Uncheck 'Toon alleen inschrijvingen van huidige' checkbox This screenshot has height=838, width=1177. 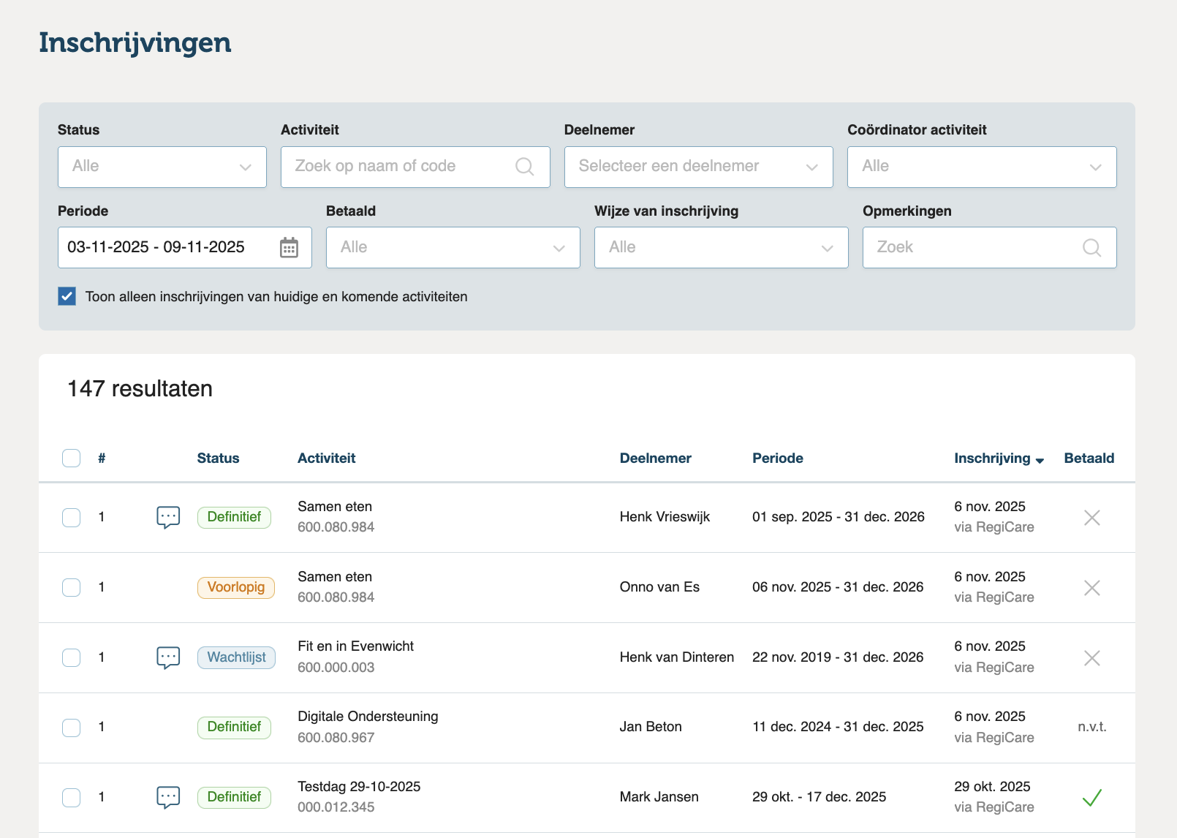coord(67,297)
